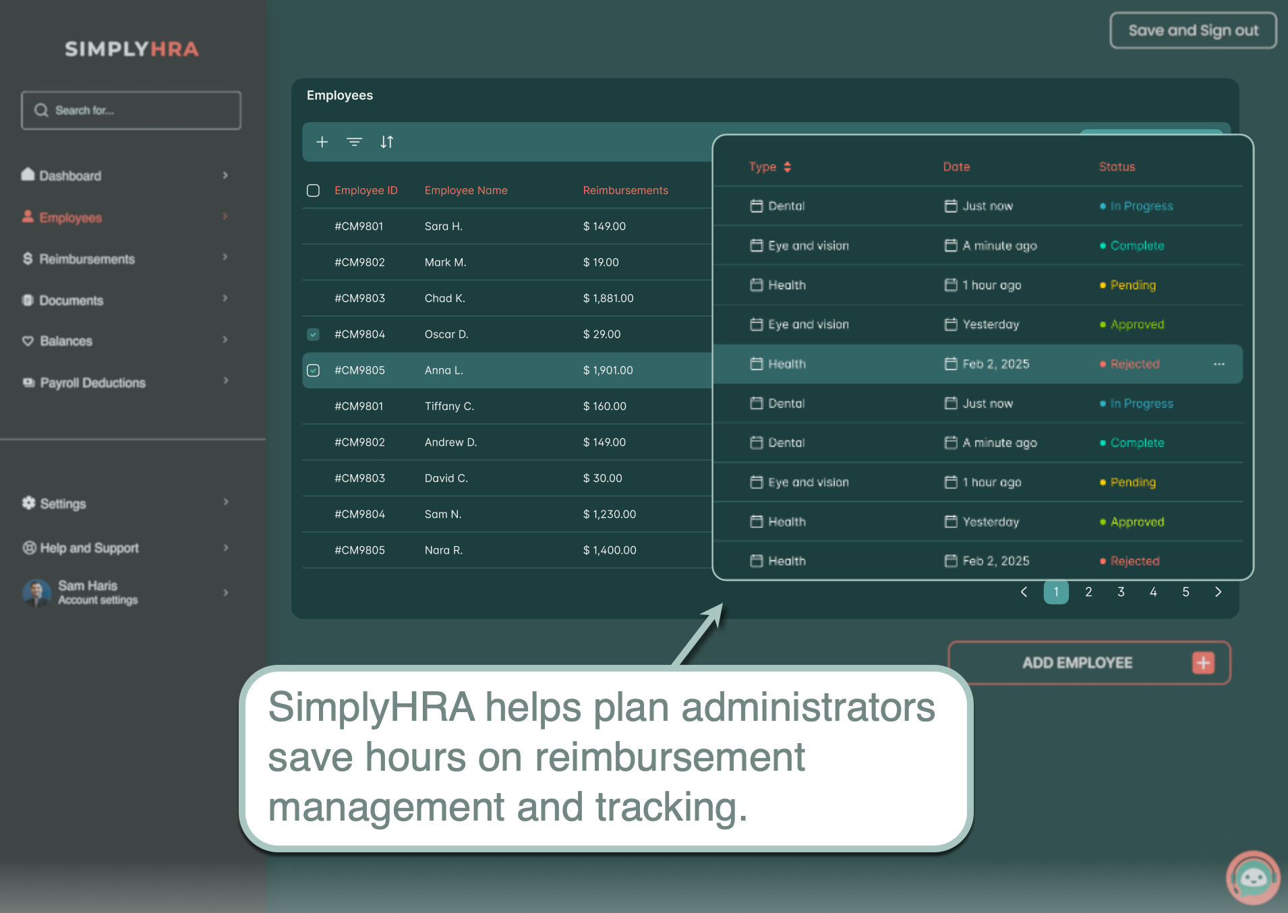The width and height of the screenshot is (1288, 913).
Task: Click inside the Search for field
Action: tap(131, 110)
